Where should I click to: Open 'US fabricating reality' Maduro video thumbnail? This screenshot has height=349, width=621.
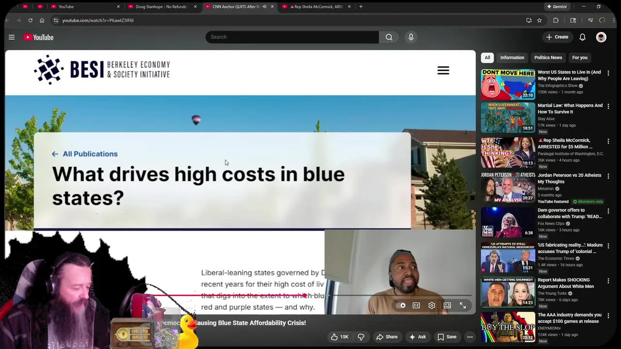point(508,257)
